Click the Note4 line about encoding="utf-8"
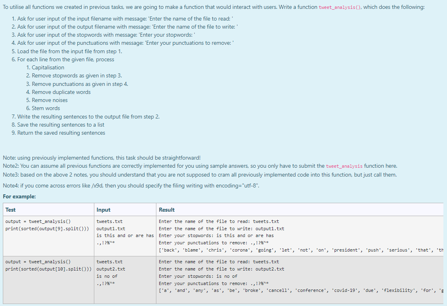Screen dimensions: 447x306 [131, 185]
